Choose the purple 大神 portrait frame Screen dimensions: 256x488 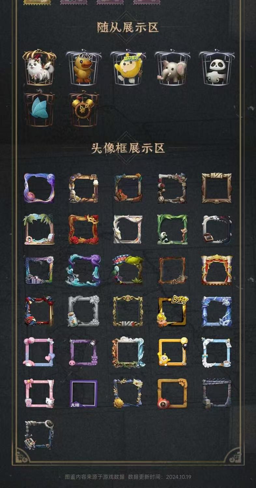(84, 393)
